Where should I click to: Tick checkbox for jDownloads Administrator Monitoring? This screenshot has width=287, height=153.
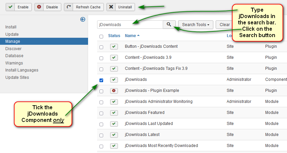click(x=101, y=102)
